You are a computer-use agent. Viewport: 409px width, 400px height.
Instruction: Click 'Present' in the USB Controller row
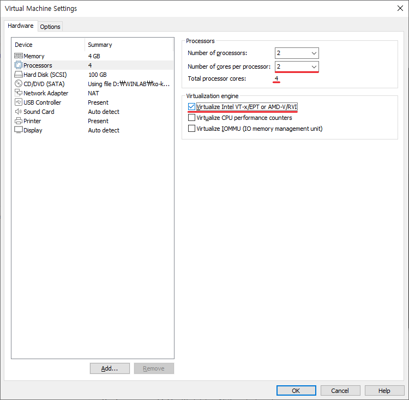tap(98, 102)
